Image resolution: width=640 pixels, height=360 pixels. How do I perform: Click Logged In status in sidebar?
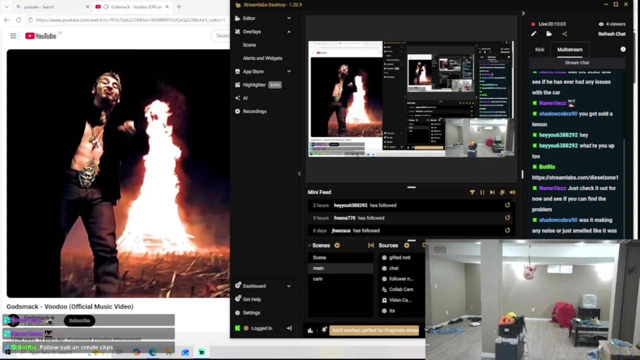261,328
